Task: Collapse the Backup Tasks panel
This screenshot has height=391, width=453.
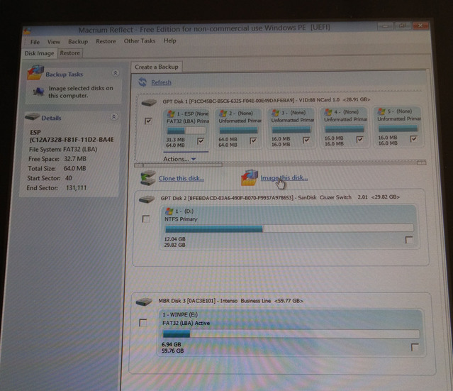Action: [116, 73]
